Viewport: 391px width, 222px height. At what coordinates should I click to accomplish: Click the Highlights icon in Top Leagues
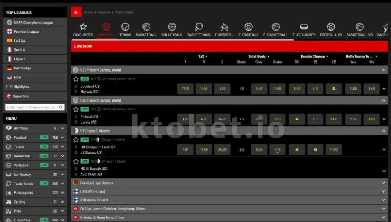(9, 86)
